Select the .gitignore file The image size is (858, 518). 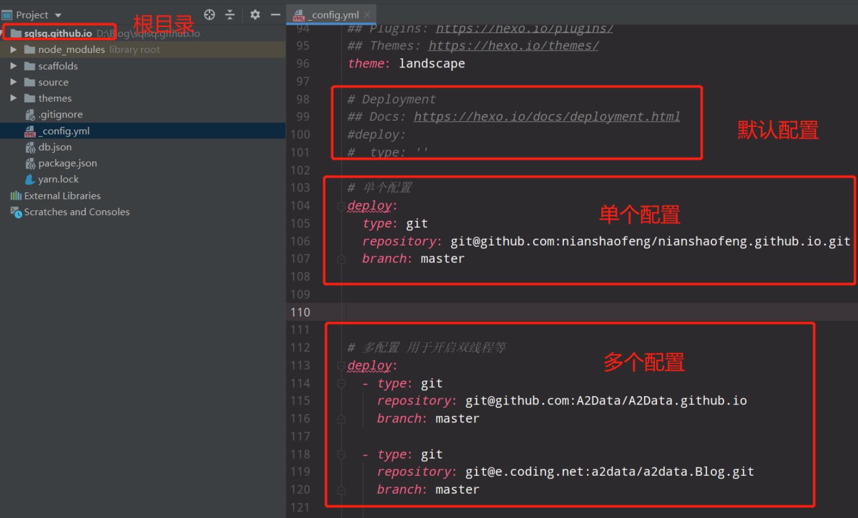(x=60, y=115)
